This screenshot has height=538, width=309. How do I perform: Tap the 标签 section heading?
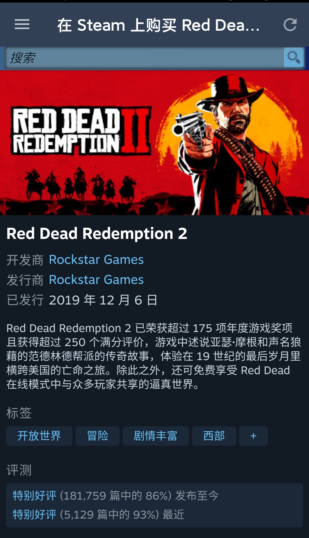point(19,413)
